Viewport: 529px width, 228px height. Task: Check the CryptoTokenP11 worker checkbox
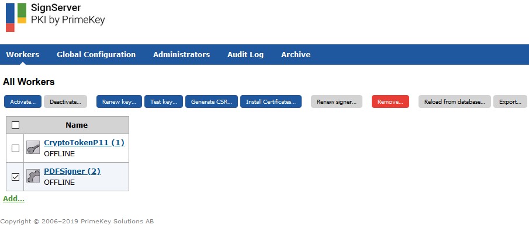[15, 148]
